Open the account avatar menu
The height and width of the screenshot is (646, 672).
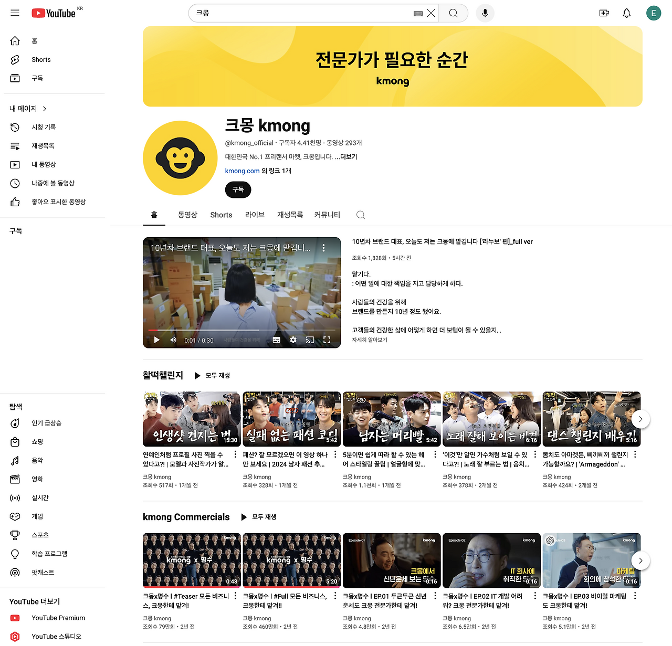click(653, 13)
